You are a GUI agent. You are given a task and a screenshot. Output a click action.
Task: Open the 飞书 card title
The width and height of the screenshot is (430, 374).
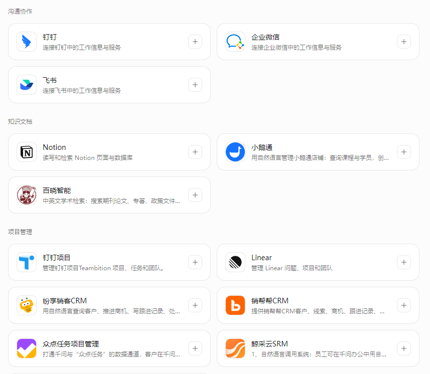pyautogui.click(x=50, y=80)
